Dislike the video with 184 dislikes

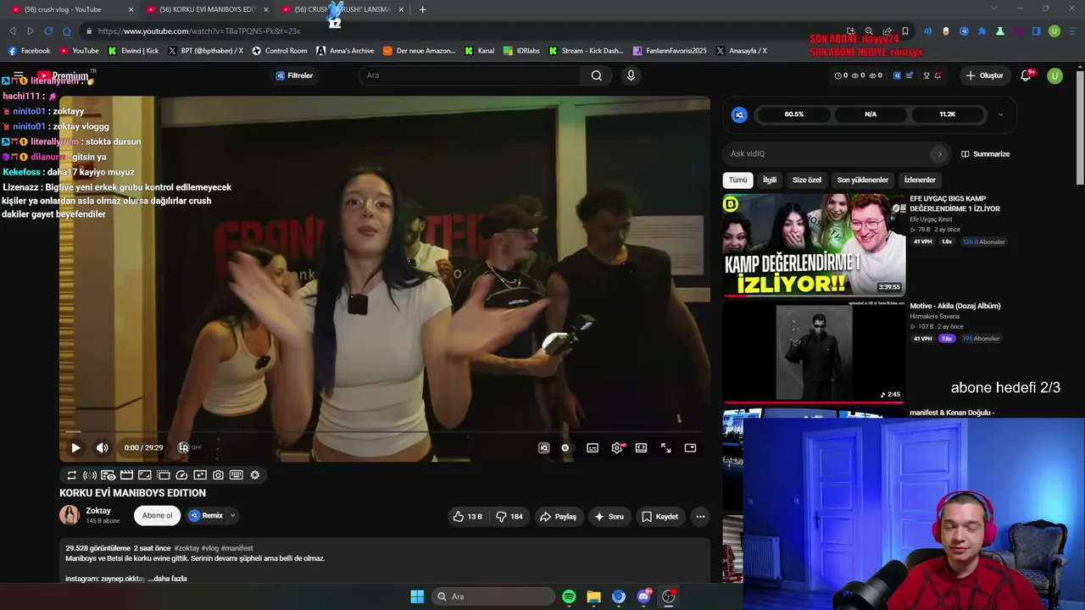click(x=509, y=516)
